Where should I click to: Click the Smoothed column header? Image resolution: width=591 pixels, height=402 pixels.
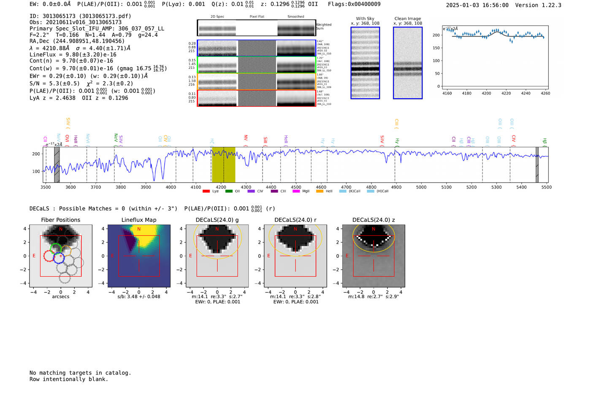pos(296,17)
